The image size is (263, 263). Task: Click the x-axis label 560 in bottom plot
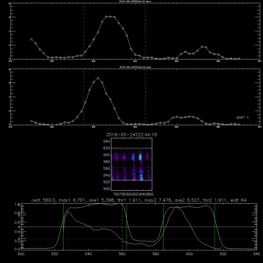(x=122, y=254)
